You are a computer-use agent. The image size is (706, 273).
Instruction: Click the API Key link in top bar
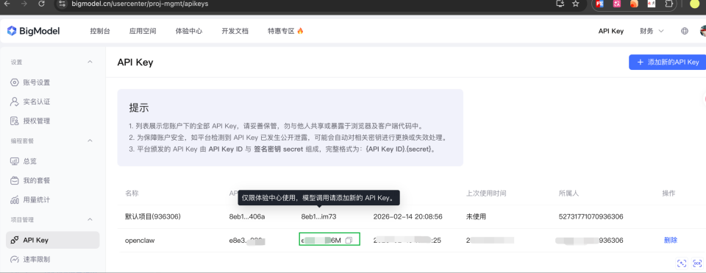pos(611,31)
